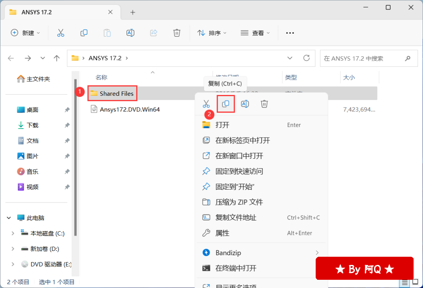Click Rename icon in the context menu
423x288 pixels.
(245, 104)
